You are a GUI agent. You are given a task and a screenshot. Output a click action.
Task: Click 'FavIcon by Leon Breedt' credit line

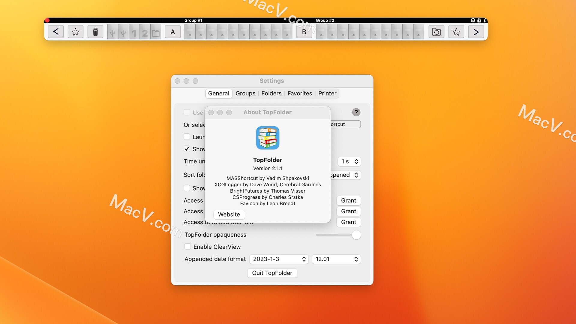[268, 203]
